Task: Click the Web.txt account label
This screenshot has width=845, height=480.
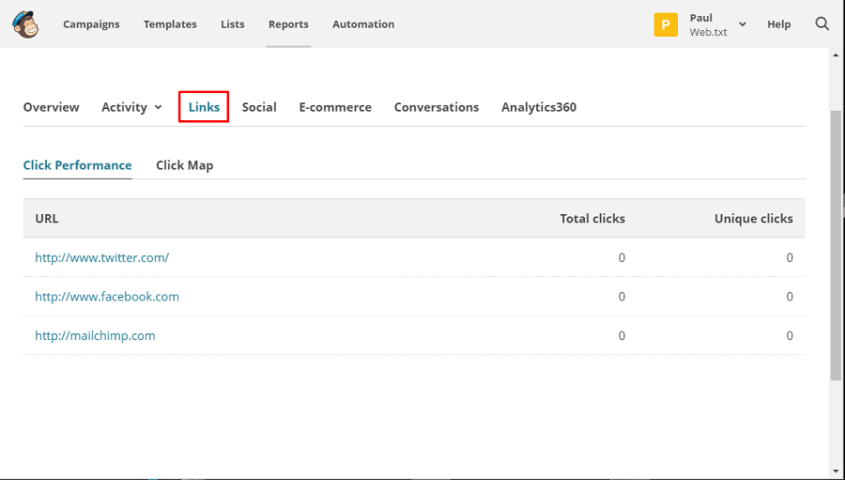Action: (x=708, y=32)
